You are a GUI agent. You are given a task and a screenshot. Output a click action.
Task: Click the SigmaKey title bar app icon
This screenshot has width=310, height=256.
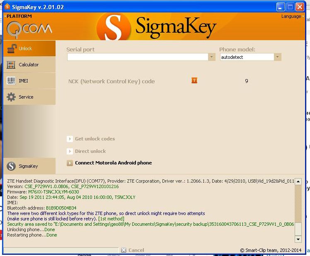tap(7, 7)
